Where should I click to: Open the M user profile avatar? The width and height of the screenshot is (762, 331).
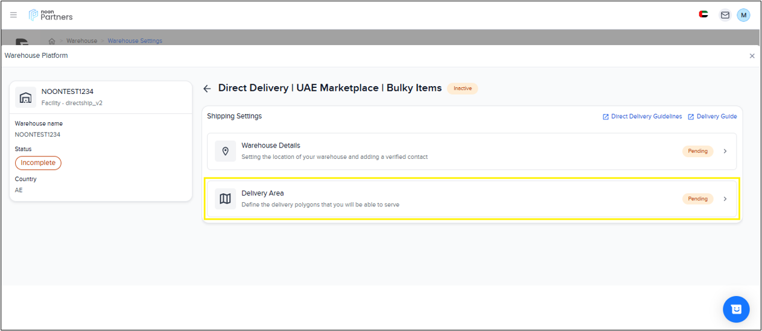pos(743,15)
